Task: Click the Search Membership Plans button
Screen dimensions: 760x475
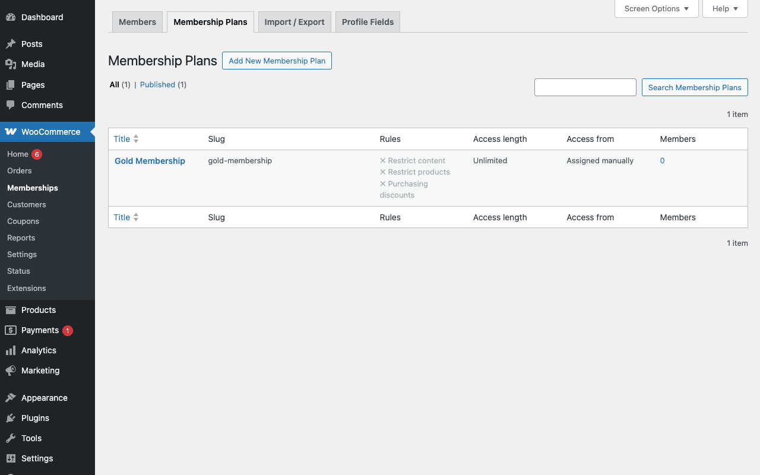Action: tap(695, 87)
